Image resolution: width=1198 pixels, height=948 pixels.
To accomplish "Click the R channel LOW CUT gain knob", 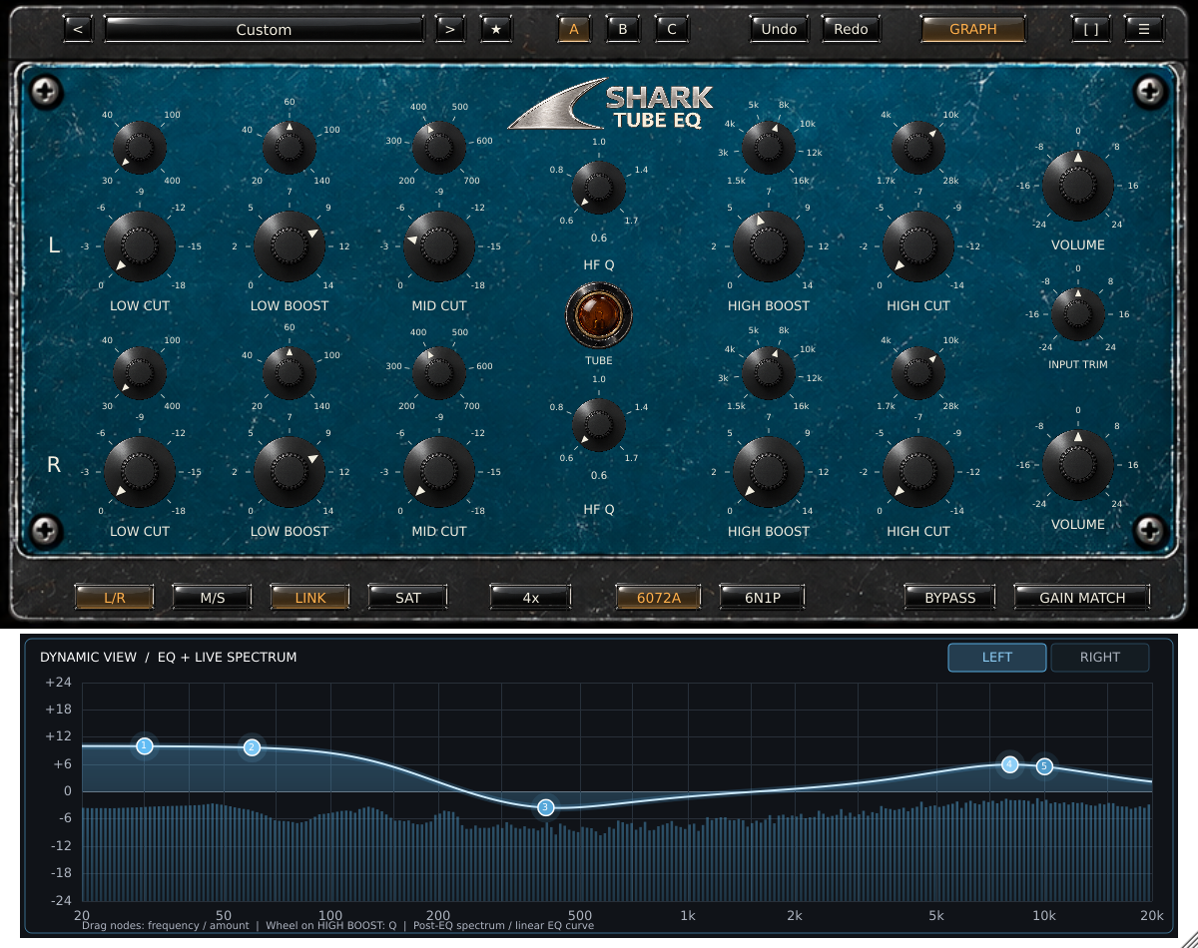I will tap(140, 471).
